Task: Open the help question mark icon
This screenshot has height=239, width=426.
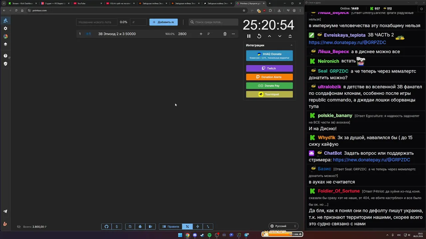Action: click(5, 56)
